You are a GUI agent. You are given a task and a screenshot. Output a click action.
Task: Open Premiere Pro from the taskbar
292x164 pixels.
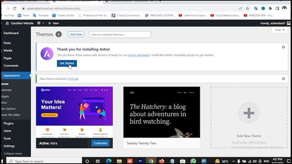pos(141,161)
